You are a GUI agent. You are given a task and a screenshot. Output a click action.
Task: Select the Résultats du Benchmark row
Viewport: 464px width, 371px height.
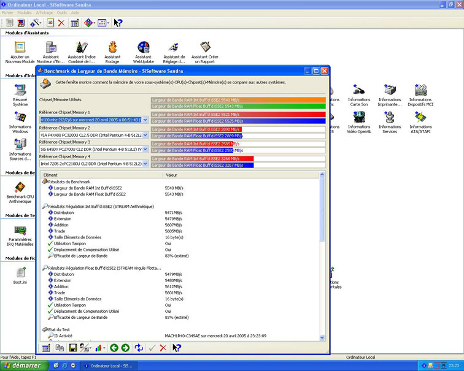pos(66,182)
